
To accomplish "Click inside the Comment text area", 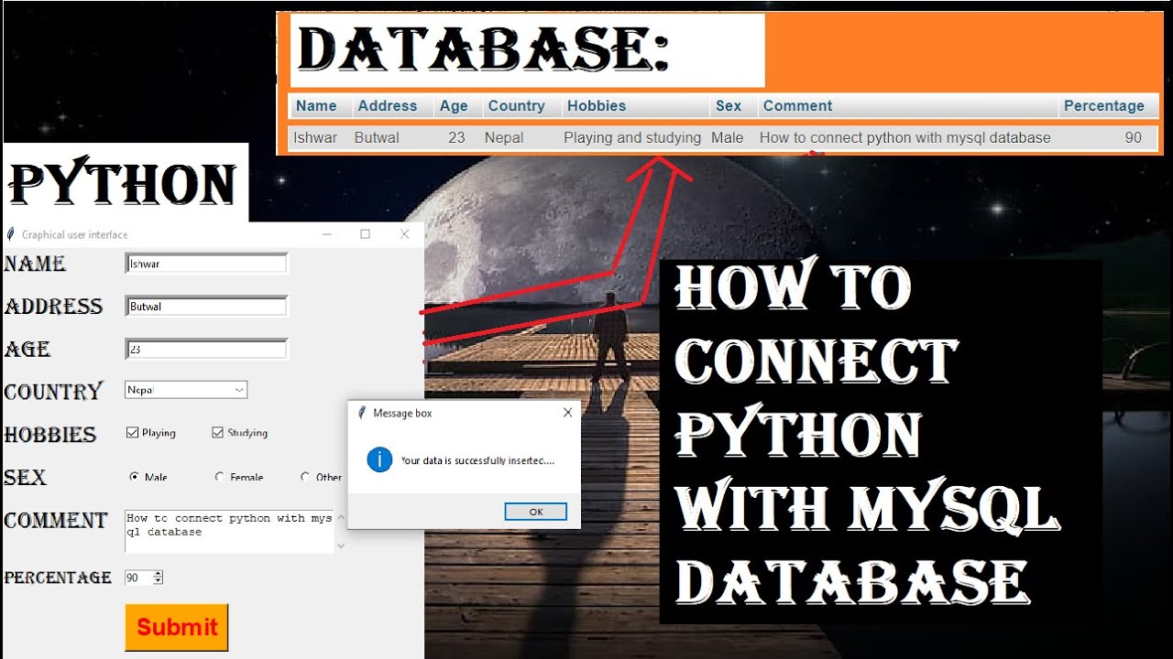I will tap(229, 532).
